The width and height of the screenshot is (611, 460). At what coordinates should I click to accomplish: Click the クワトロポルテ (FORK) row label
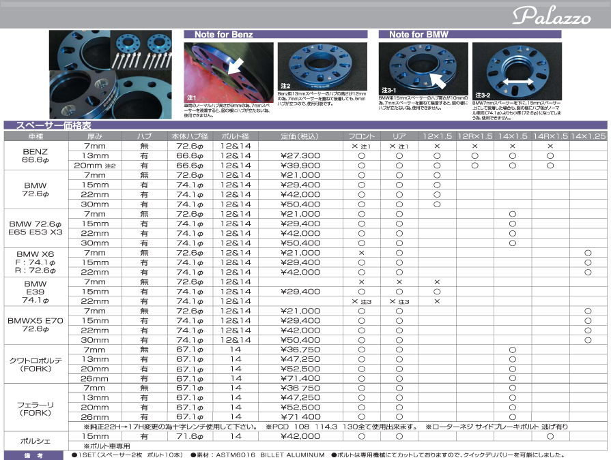click(35, 364)
